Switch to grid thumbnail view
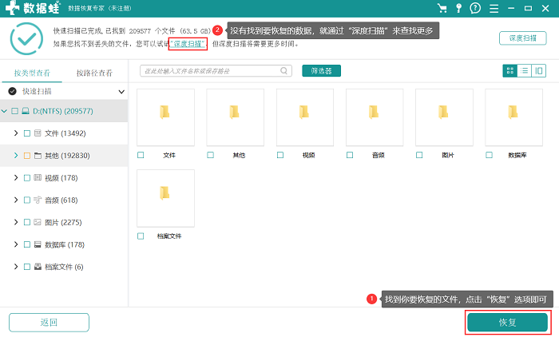This screenshot has width=559, height=341. coord(509,70)
